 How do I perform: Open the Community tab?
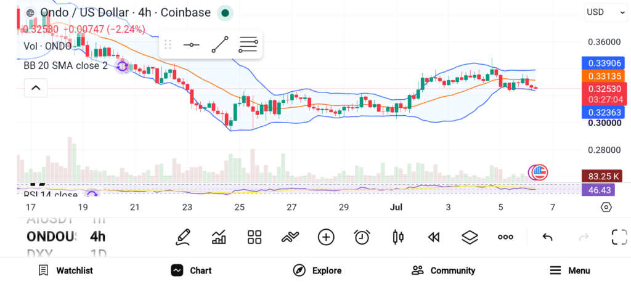444,270
